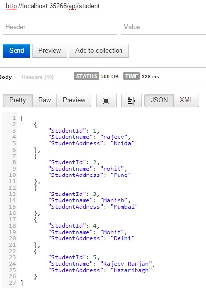Choose JSON response format
Viewport: 206px width, 292px height.
click(159, 100)
